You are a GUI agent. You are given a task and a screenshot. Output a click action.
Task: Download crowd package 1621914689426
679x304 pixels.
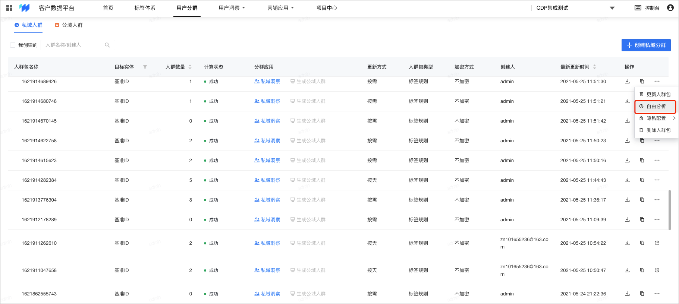pyautogui.click(x=627, y=81)
